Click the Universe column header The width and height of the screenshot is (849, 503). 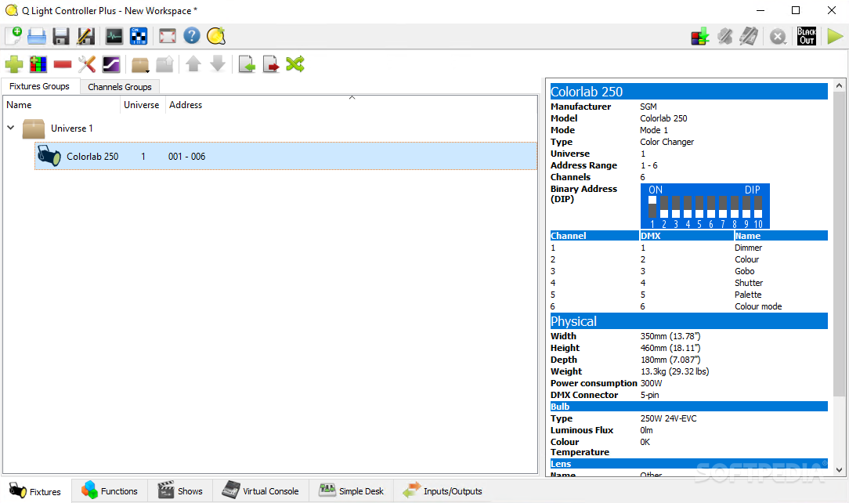point(141,105)
